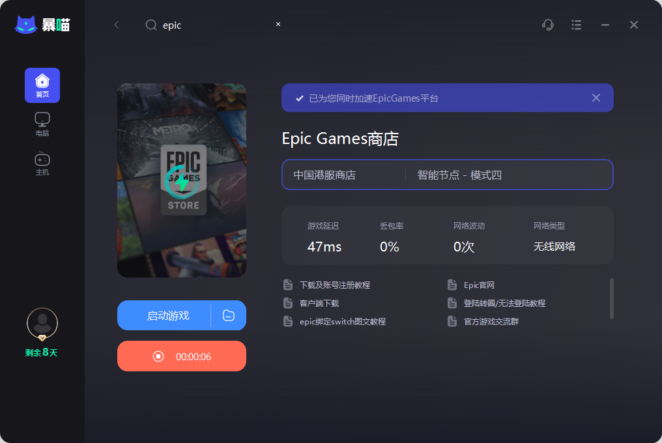The image size is (662, 443).
Task: Open the 首页 home tab
Action: 42,85
